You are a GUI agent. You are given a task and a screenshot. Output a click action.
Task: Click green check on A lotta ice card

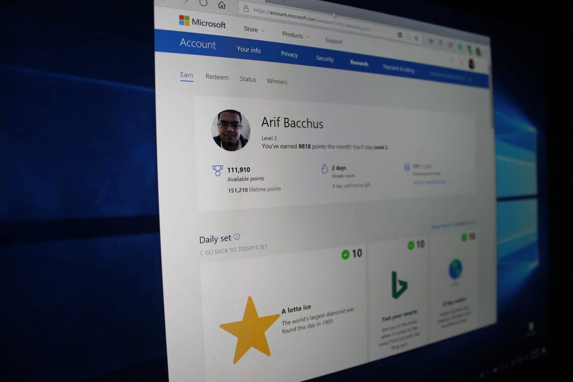[x=345, y=255]
